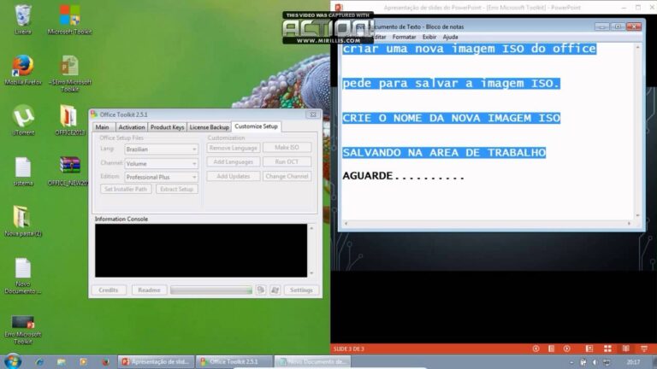
Task: Start PowerPoint slide show from status bar
Action: (x=644, y=348)
